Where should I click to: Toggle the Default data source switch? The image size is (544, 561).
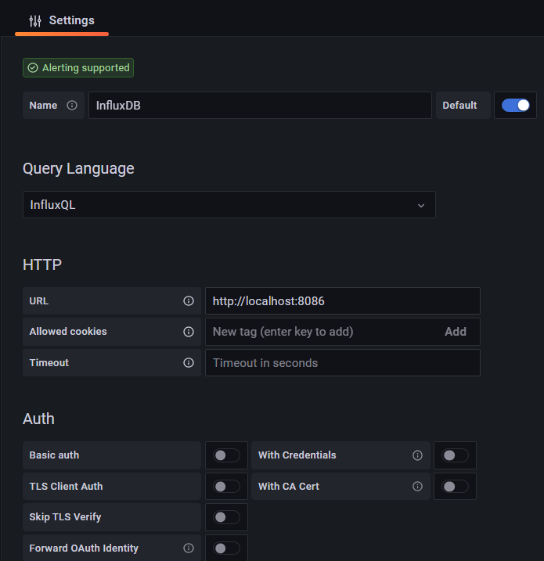[x=515, y=105]
